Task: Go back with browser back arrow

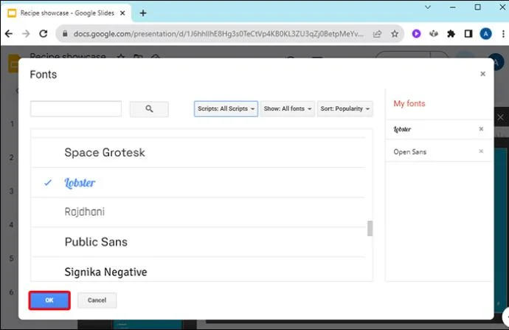Action: [x=9, y=34]
